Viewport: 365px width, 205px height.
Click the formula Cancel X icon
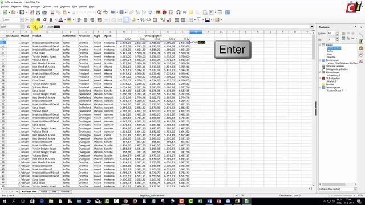35,27
